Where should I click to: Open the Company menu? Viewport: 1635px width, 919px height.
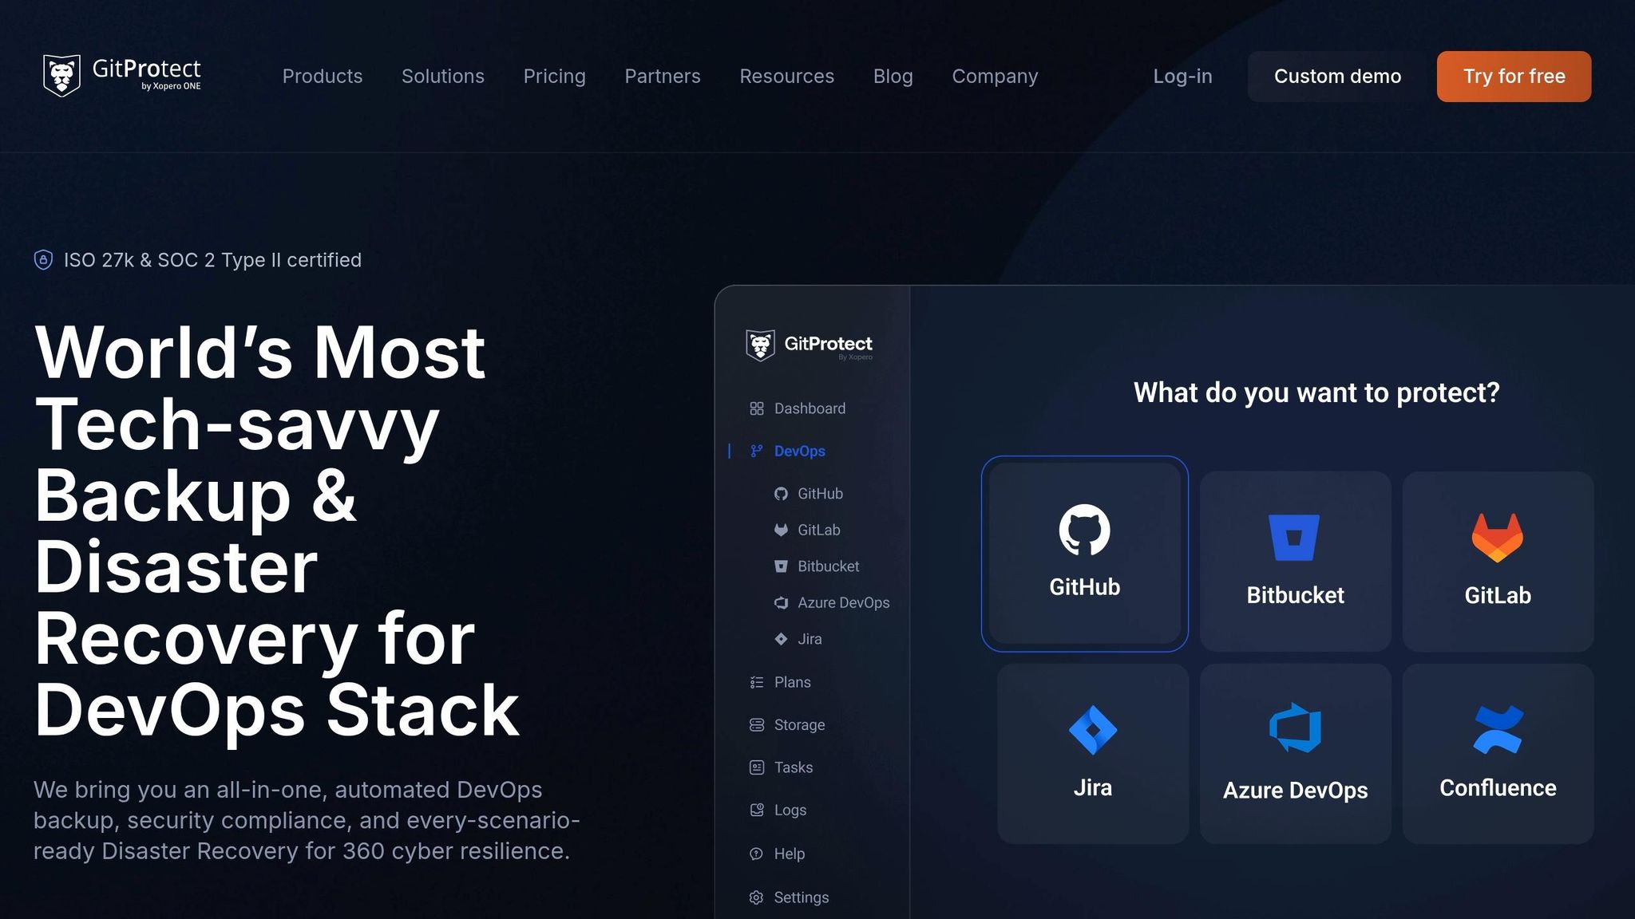[x=994, y=76]
